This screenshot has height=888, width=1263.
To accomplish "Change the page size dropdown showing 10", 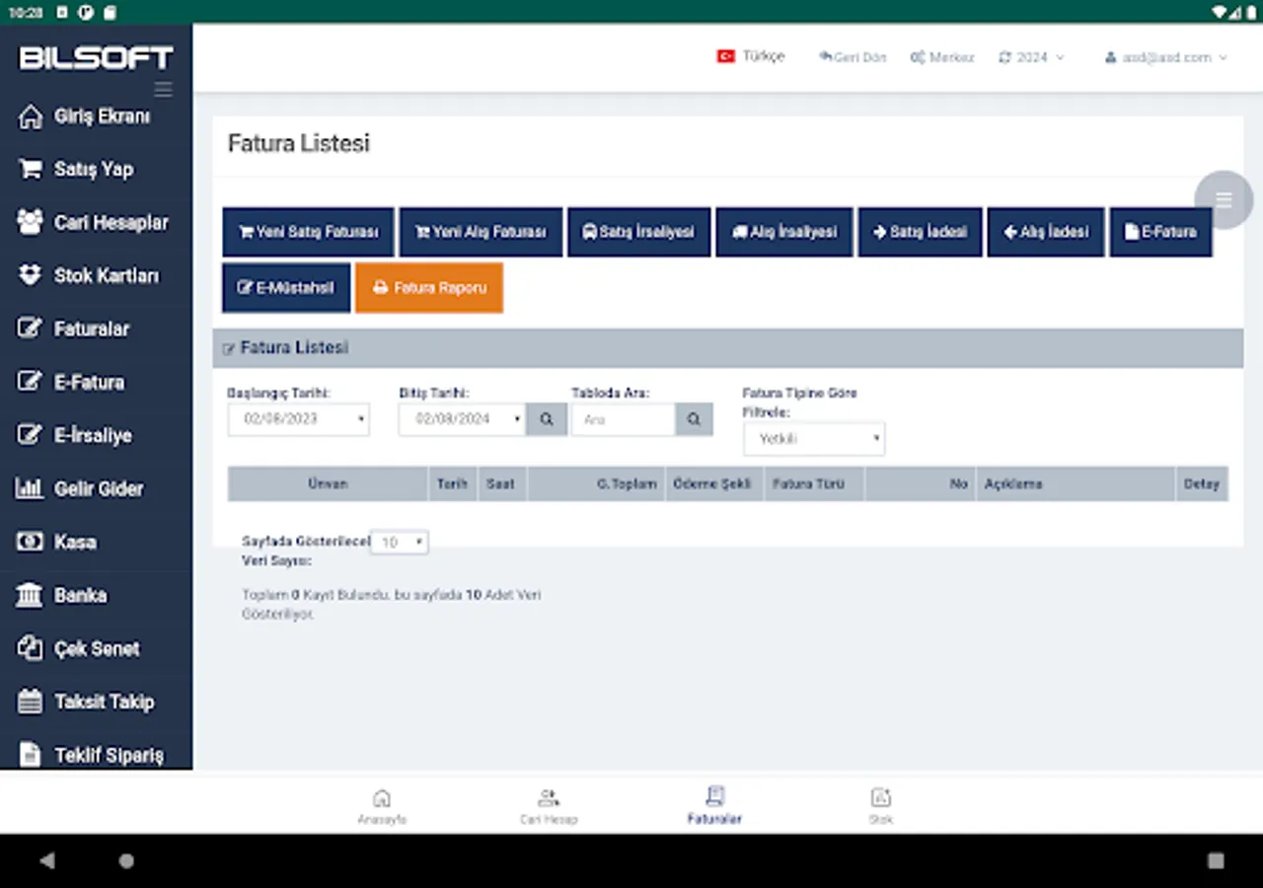I will tap(399, 542).
